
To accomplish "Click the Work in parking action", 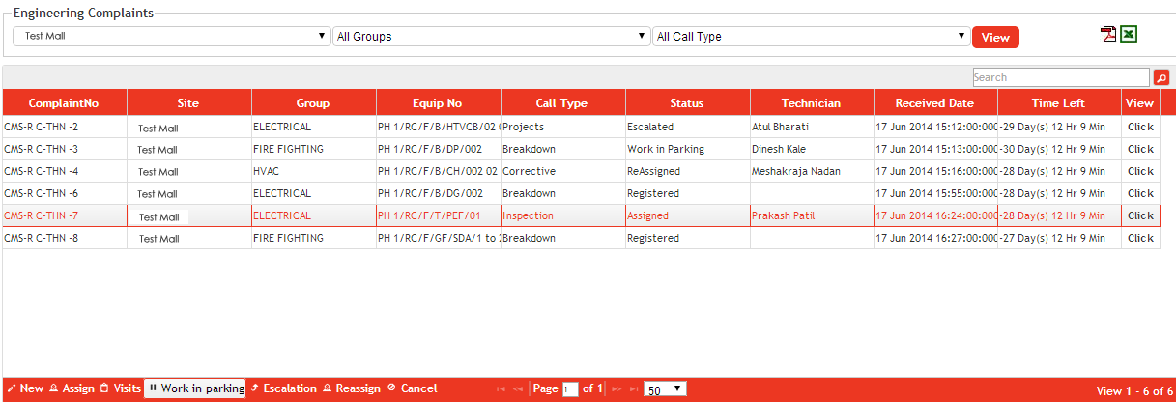I will (x=195, y=388).
